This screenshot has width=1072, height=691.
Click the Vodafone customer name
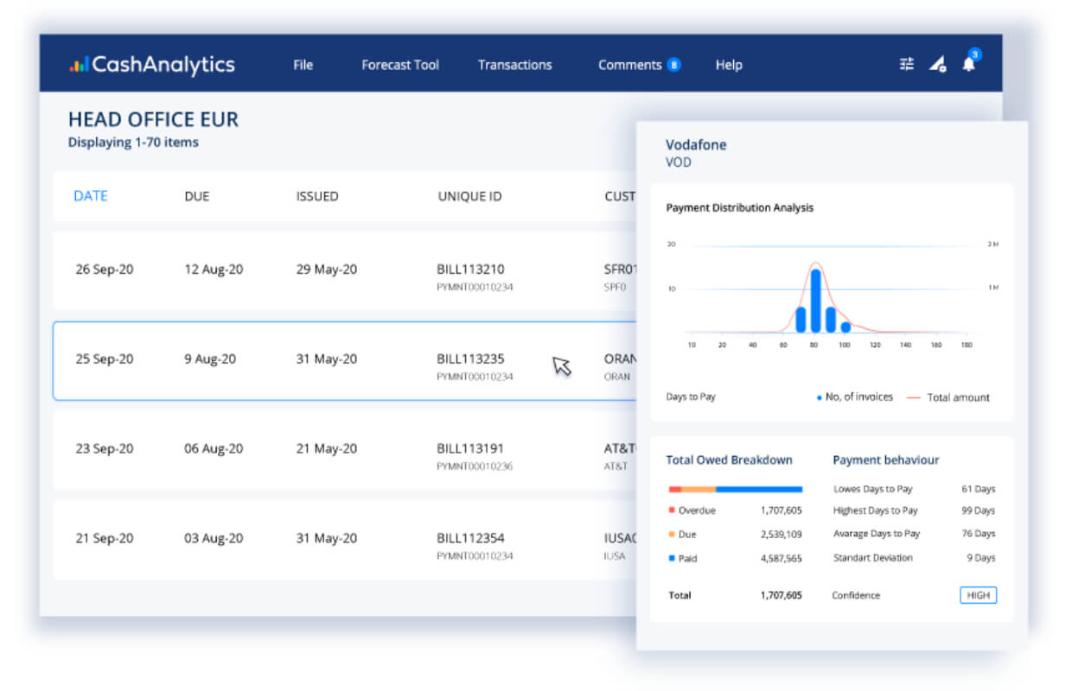[x=696, y=145]
